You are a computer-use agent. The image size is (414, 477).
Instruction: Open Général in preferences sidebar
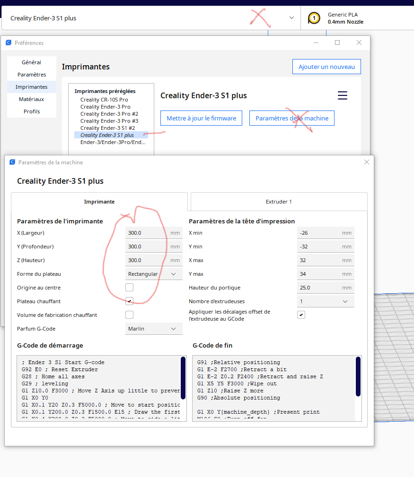32,62
